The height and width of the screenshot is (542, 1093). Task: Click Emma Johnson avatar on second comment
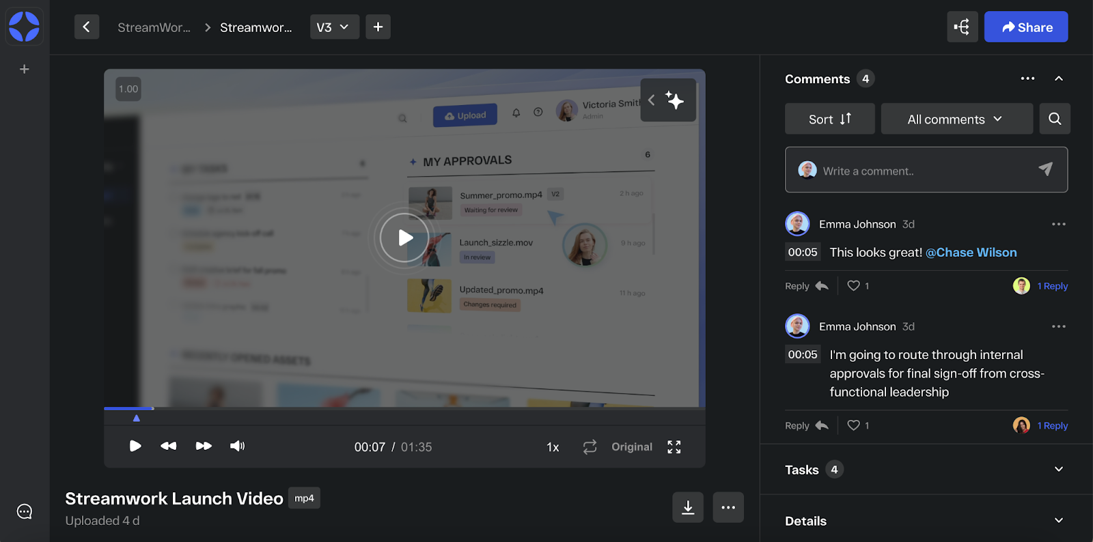pyautogui.click(x=797, y=326)
